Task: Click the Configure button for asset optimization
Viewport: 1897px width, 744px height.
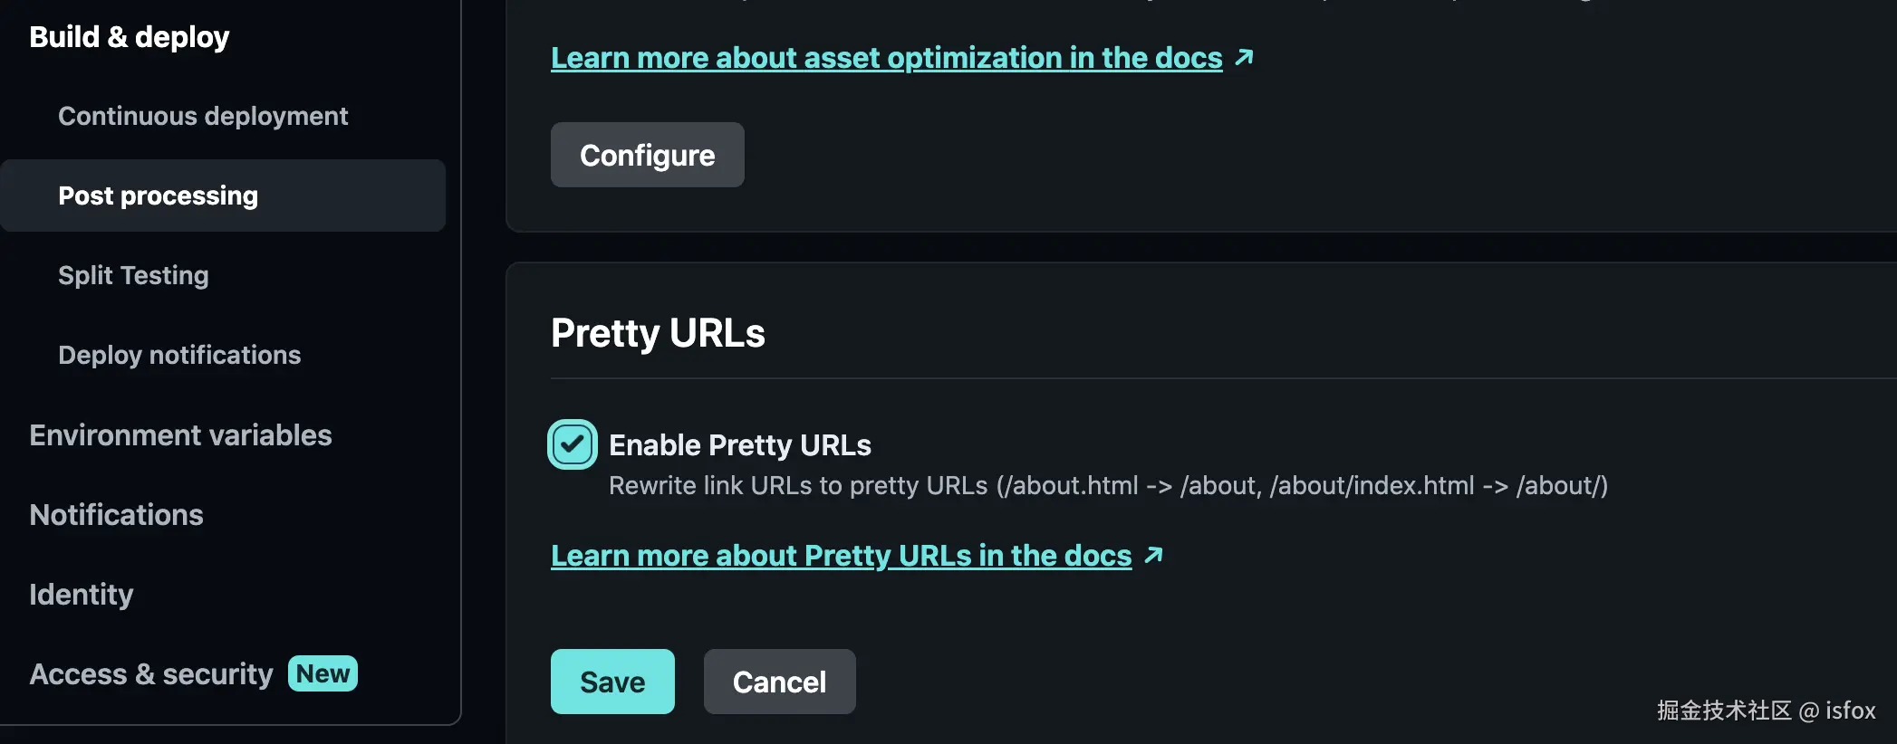Action: pos(646,155)
